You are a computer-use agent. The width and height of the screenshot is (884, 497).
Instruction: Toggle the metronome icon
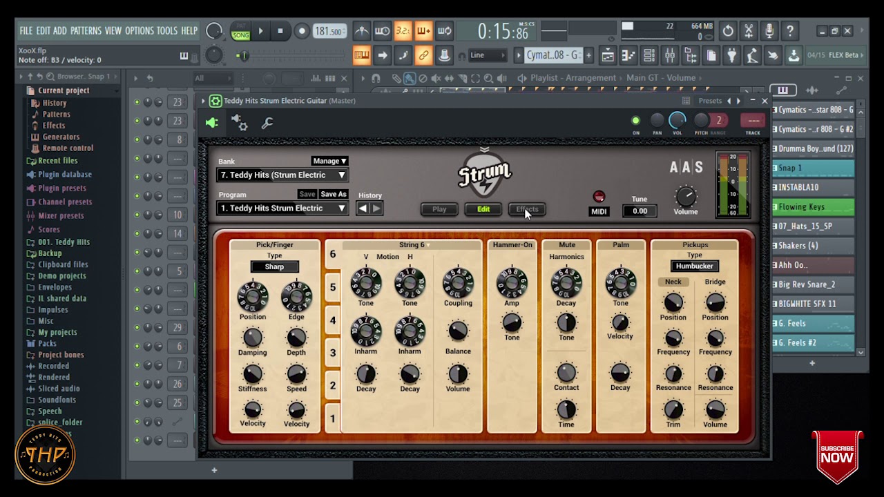coord(361,31)
